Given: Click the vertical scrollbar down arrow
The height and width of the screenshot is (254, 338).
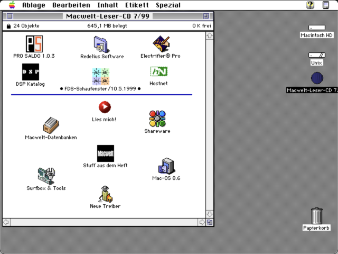Looking at the screenshot, I should point(210,214).
